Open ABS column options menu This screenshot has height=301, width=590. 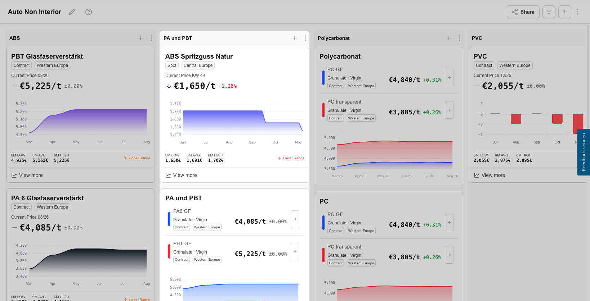151,38
